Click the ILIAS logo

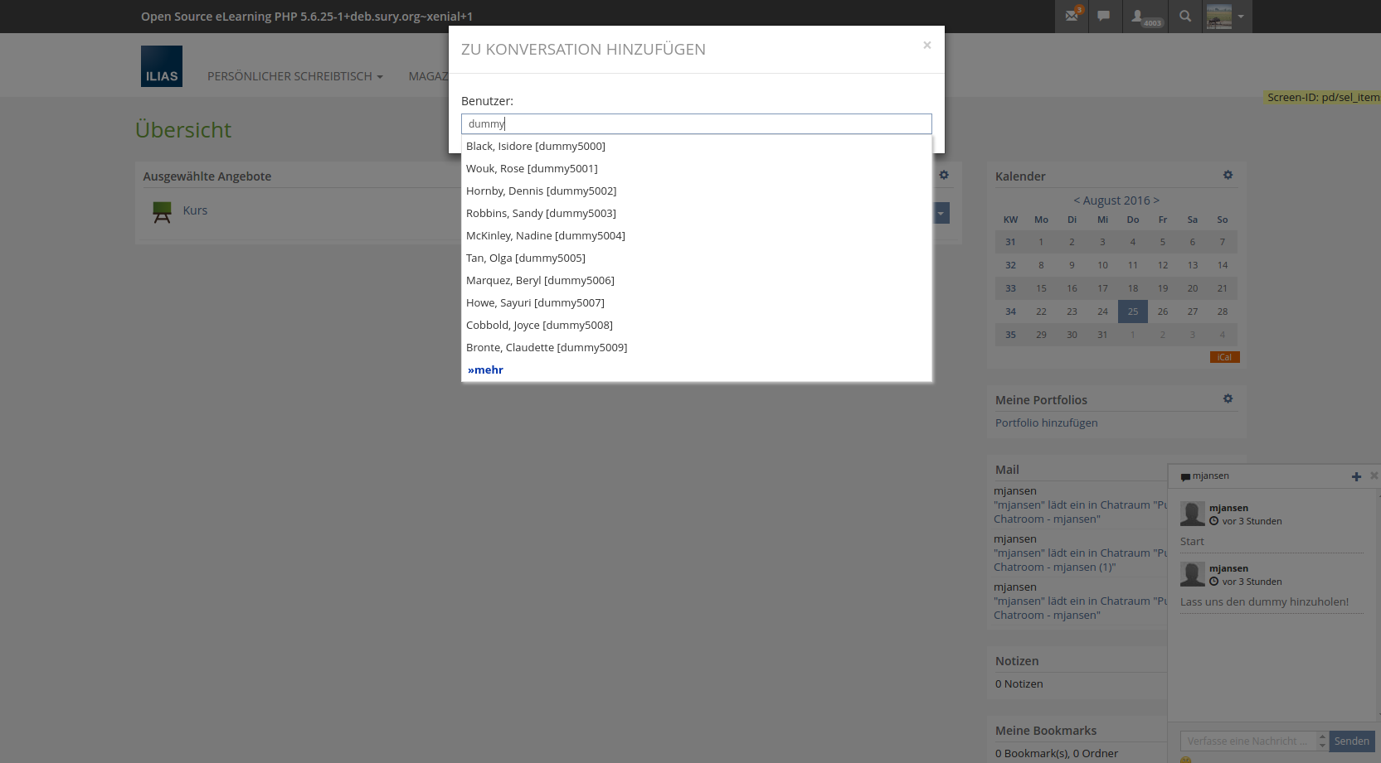[162, 66]
